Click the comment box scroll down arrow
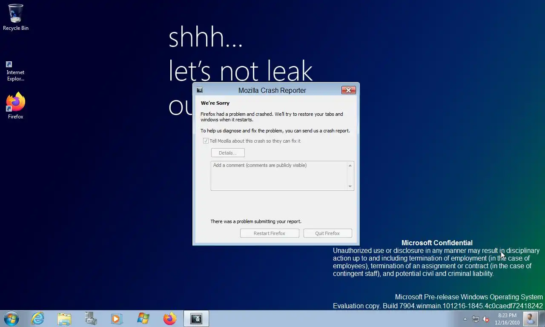The height and width of the screenshot is (327, 545). point(350,186)
